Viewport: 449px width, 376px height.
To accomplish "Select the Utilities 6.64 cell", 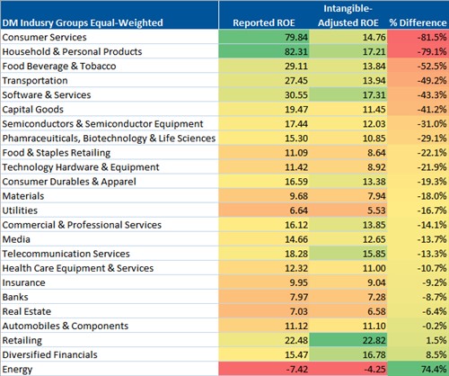I will coord(264,210).
